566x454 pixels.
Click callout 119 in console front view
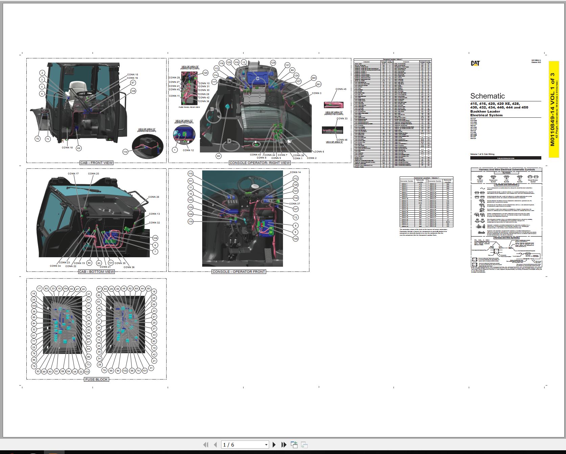point(191,221)
